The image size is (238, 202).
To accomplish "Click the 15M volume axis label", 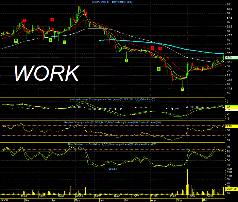I will [x=230, y=169].
